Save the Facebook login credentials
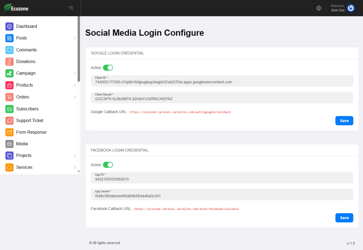Image resolution: width=363 pixels, height=250 pixels. pos(344,218)
